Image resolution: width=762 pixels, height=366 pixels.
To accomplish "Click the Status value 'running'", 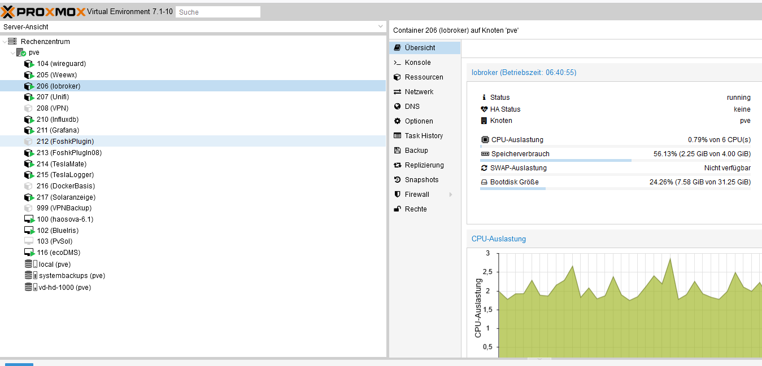I will click(739, 98).
